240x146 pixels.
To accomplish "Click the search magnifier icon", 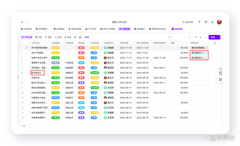I will click(x=190, y=37).
